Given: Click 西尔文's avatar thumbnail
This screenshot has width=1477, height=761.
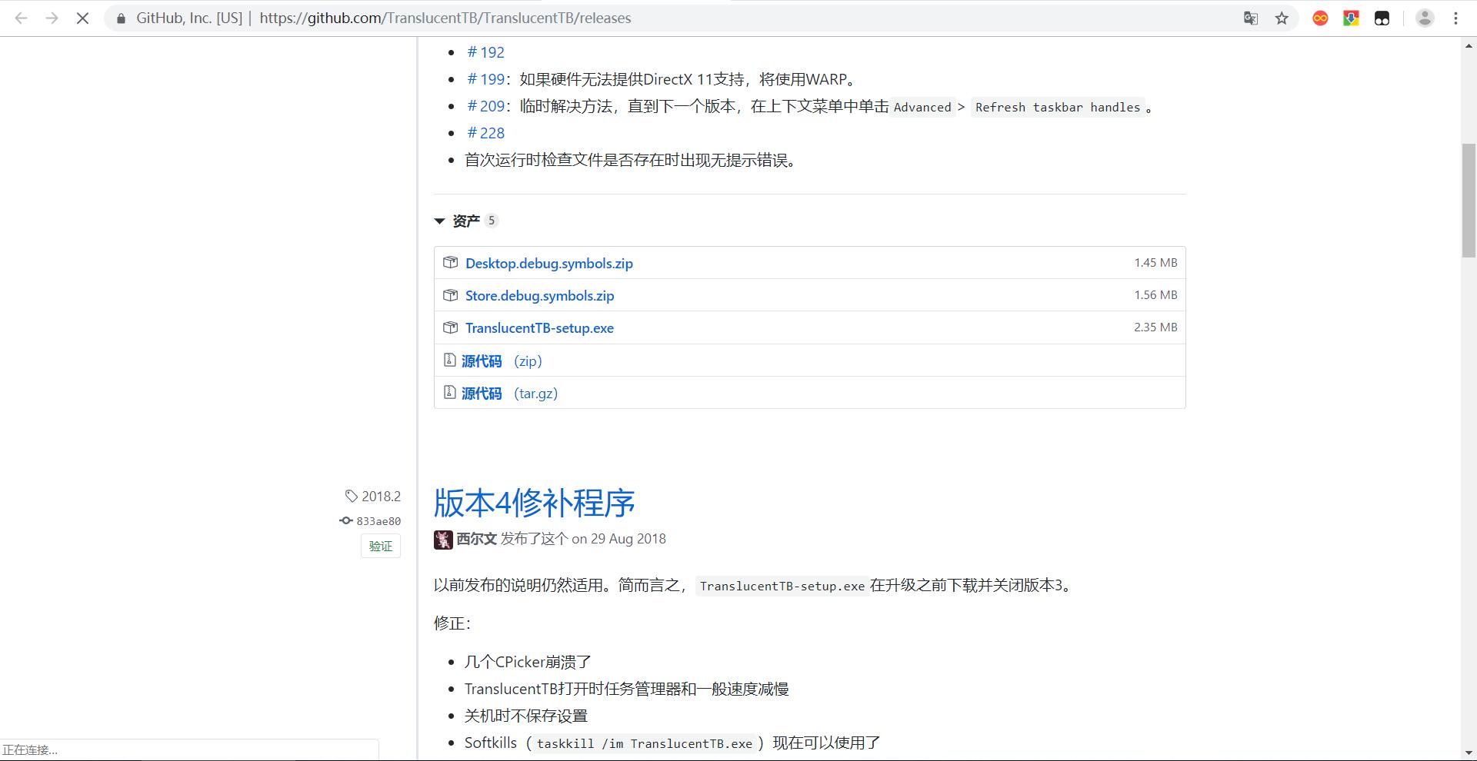Looking at the screenshot, I should click(442, 539).
